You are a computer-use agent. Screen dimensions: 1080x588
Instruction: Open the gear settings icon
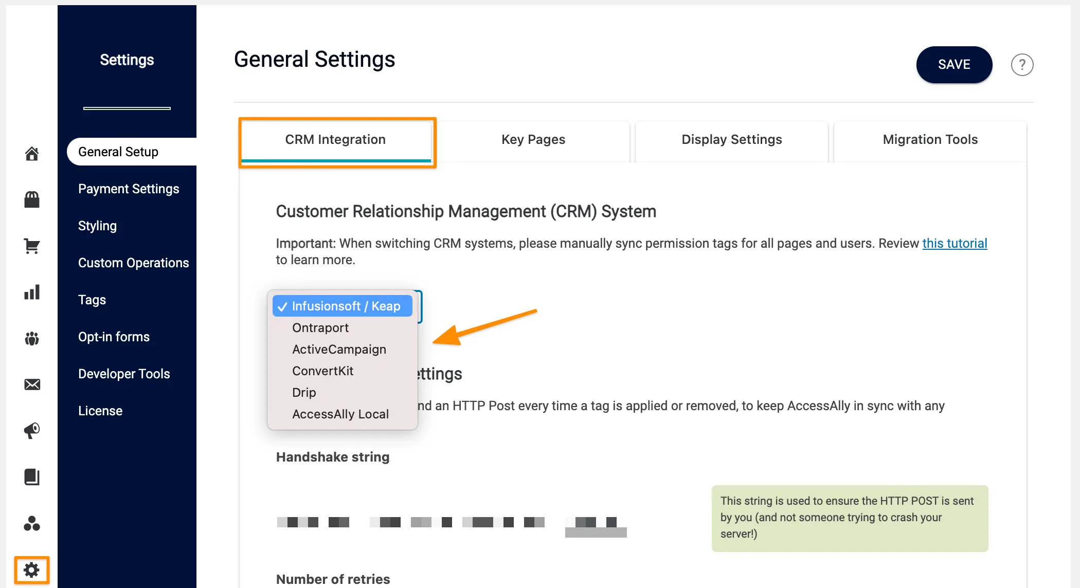point(32,570)
